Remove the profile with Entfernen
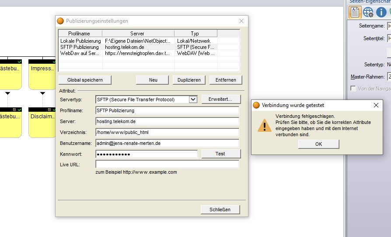Image resolution: width=391 pixels, height=237 pixels. coord(226,80)
